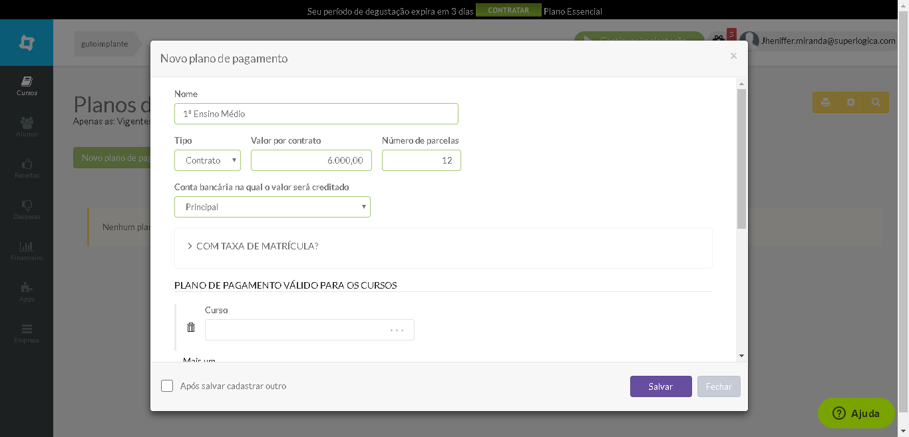909x437 pixels.
Task: Open the Conta bancária dropdown showing Principal
Action: click(272, 207)
